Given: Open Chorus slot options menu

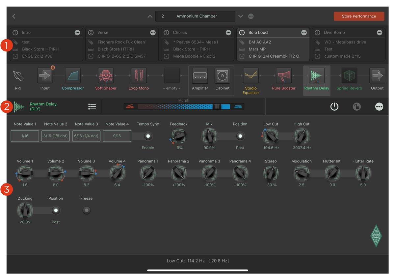Looking at the screenshot, I should pos(228,33).
